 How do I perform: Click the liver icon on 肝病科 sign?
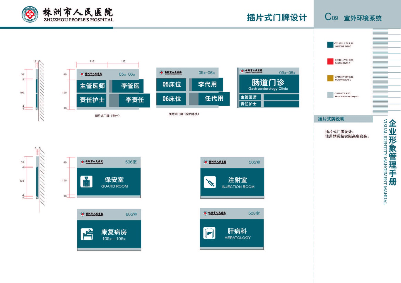pyautogui.click(x=209, y=233)
